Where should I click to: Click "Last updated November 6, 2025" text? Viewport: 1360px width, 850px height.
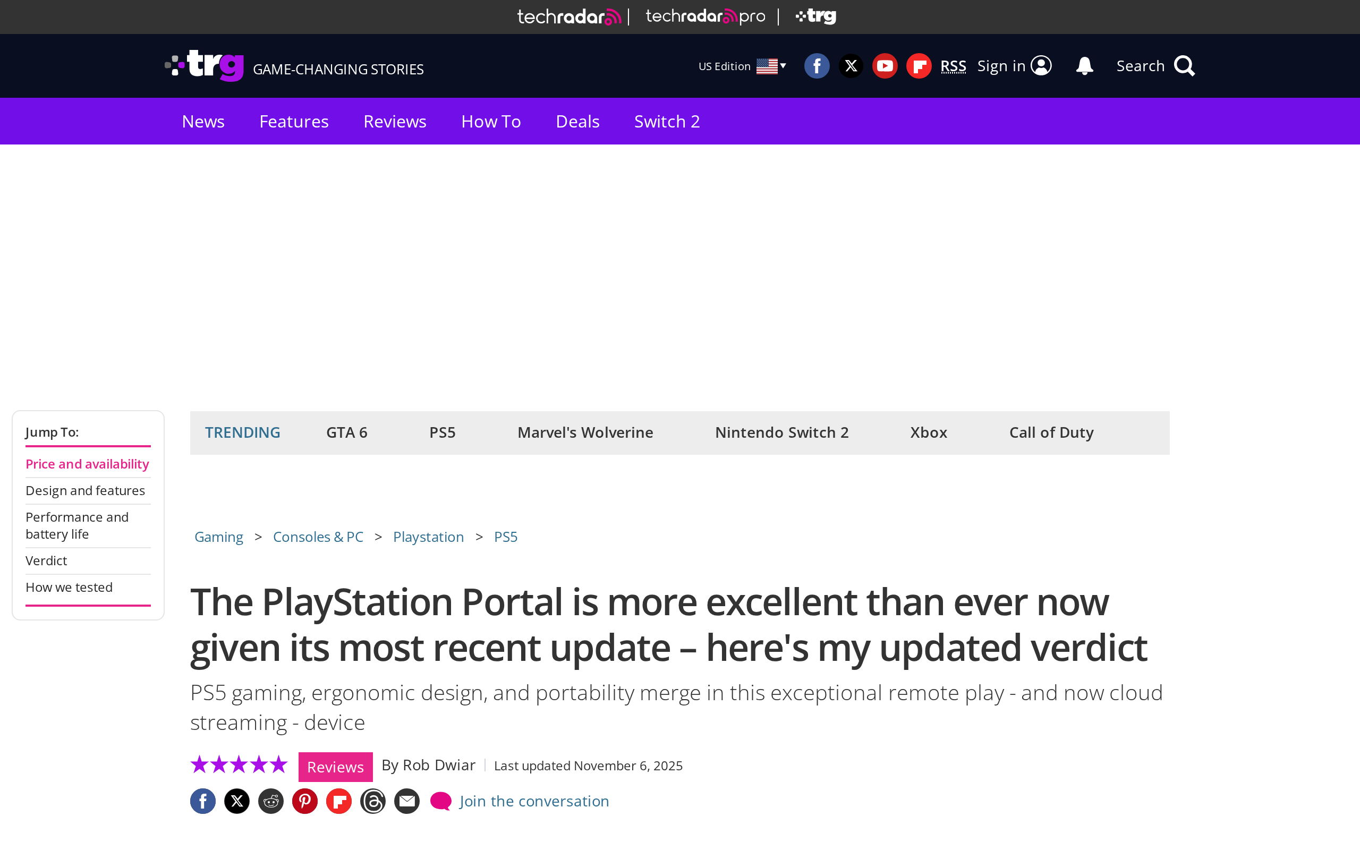click(589, 766)
